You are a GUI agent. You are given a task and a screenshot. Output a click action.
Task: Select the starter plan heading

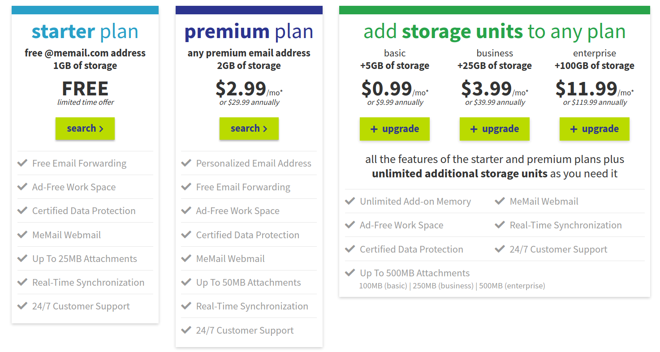tap(85, 31)
